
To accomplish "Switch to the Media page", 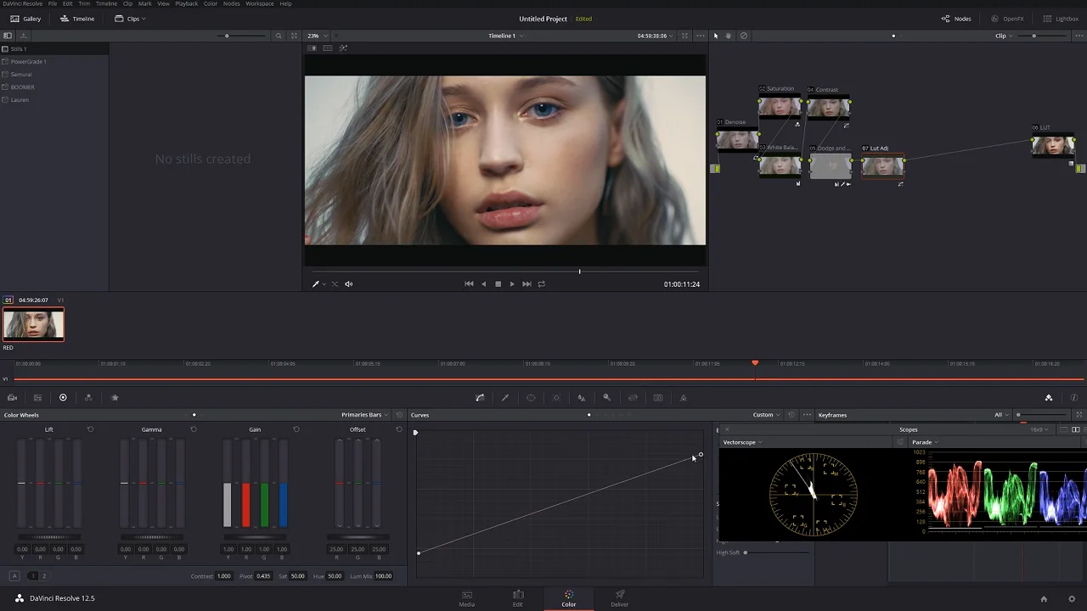I will (x=467, y=598).
